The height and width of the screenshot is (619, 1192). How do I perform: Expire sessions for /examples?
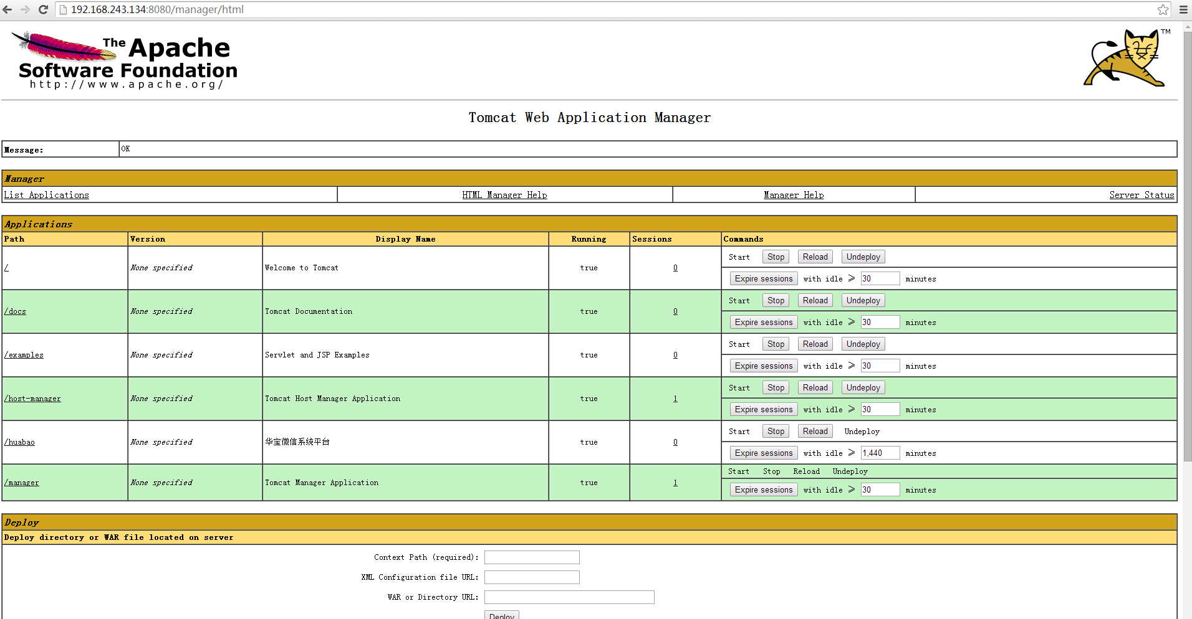click(764, 366)
